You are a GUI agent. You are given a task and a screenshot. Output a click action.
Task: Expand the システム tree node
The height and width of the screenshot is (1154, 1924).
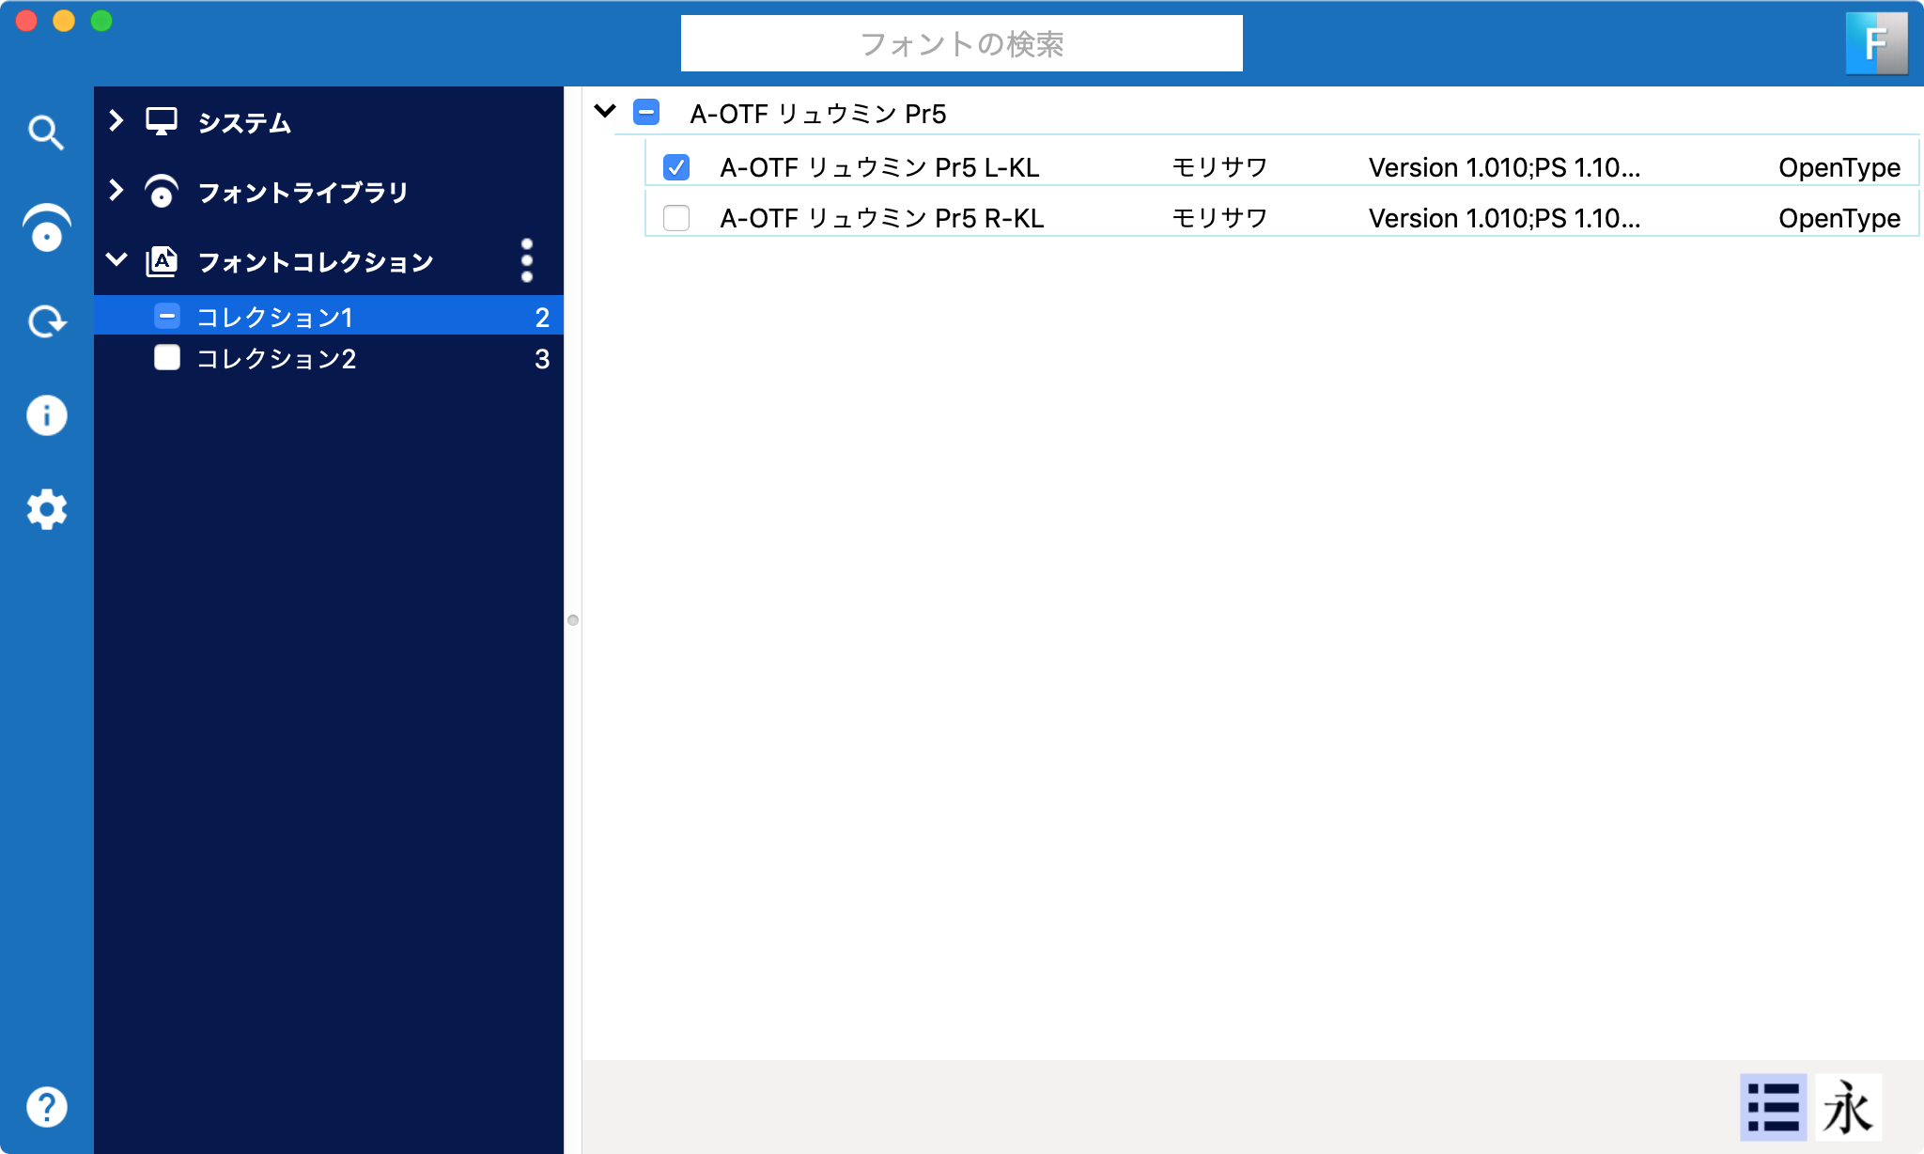116,120
